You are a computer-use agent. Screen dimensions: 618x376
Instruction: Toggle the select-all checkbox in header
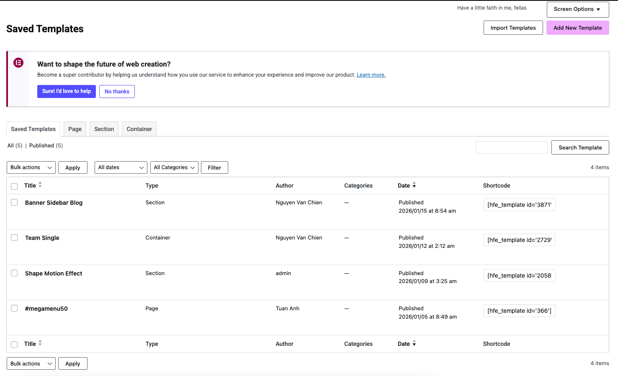click(x=14, y=186)
